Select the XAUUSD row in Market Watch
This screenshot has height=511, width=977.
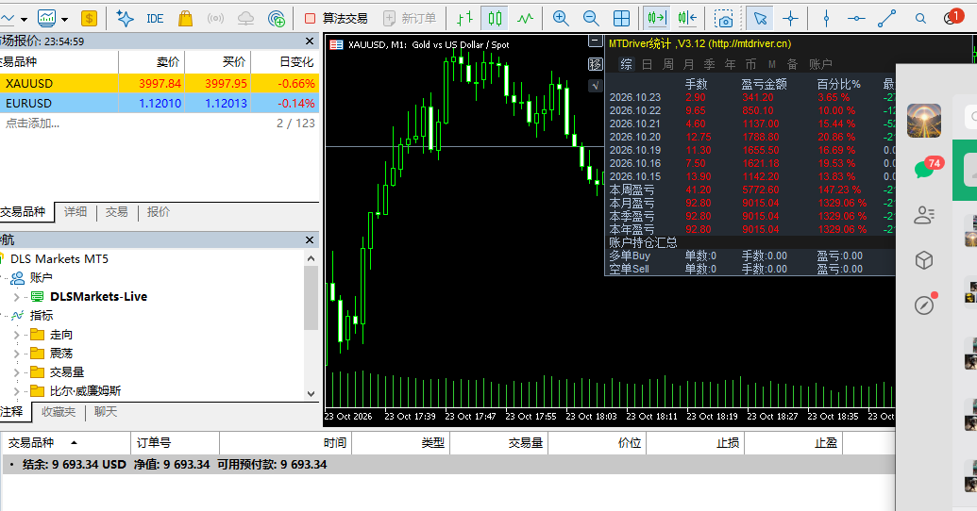[x=160, y=83]
